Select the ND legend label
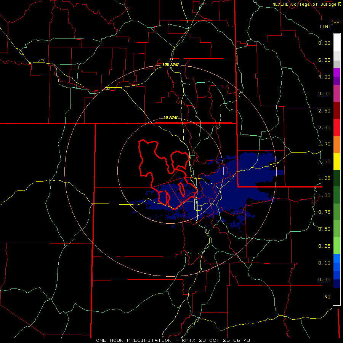 pos(327,297)
